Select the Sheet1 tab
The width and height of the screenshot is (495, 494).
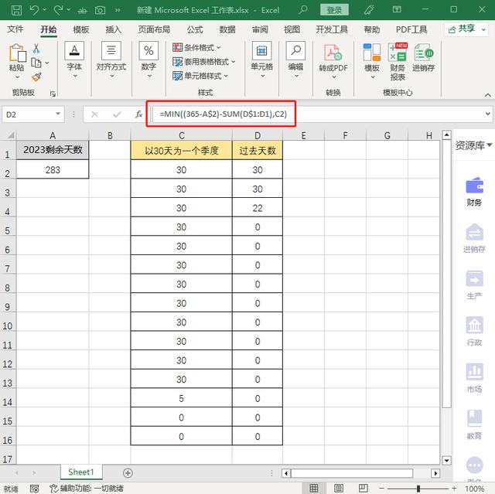click(81, 472)
